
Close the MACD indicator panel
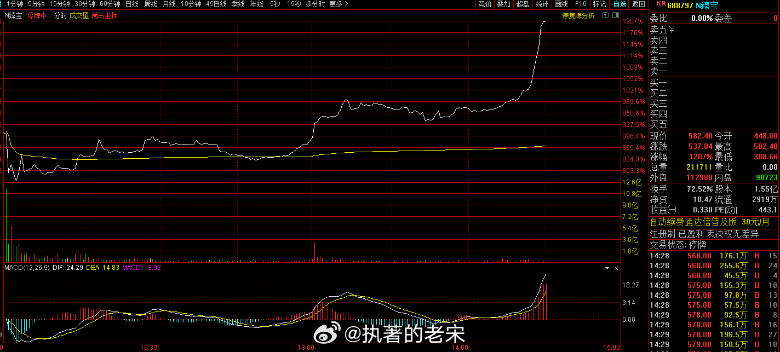[x=616, y=269]
